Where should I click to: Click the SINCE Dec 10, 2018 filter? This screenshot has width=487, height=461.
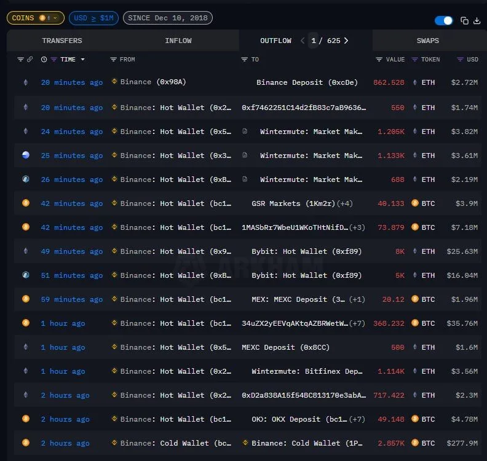[167, 18]
